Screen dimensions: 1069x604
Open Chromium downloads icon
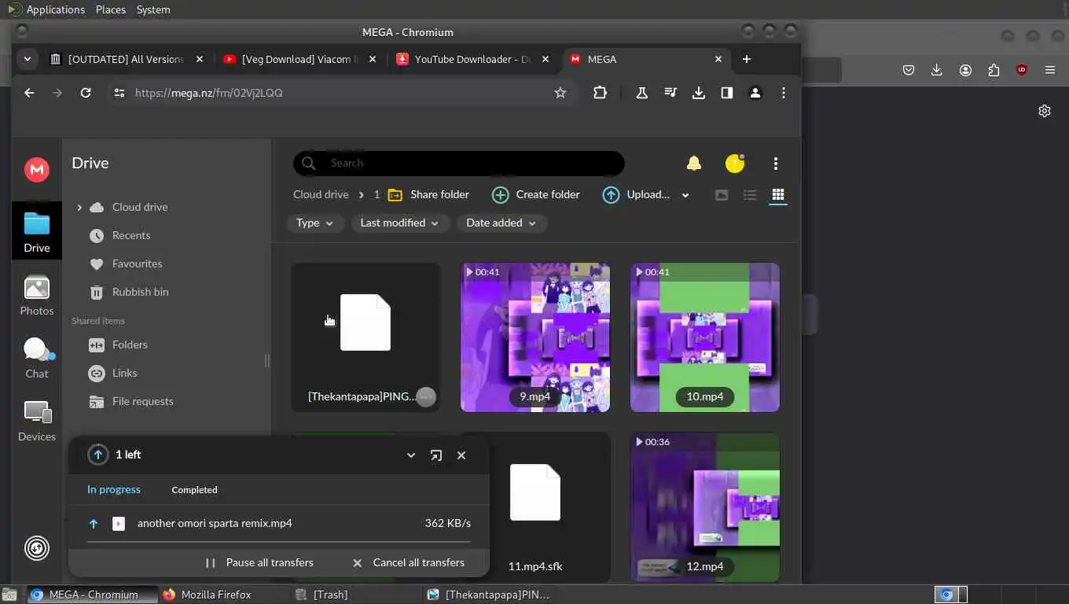[698, 93]
